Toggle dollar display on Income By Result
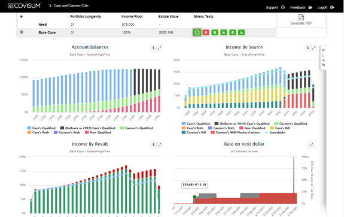The image size is (344, 217). pyautogui.click(x=153, y=145)
